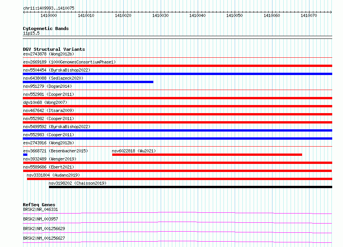
Task: Click the red bar under nsv6022818
Action: (207, 155)
